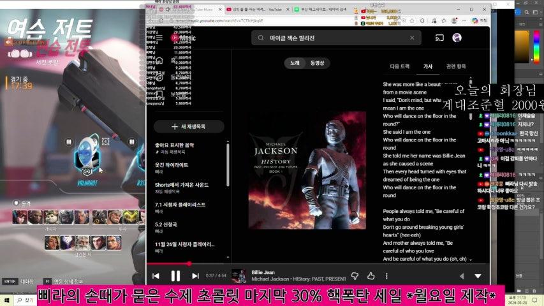This screenshot has width=544, height=306.
Task: Close the YouTube video browser tab
Action: click(x=288, y=10)
